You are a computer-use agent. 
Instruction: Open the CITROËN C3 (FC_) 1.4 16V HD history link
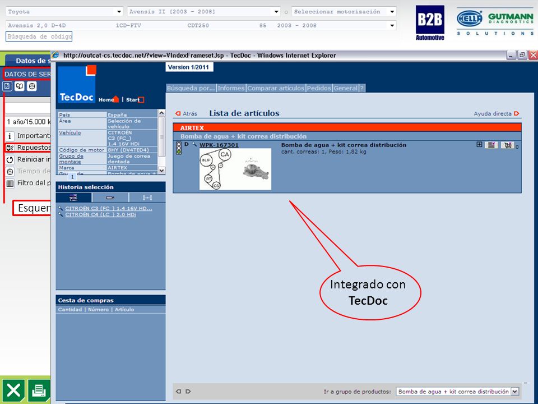109,208
